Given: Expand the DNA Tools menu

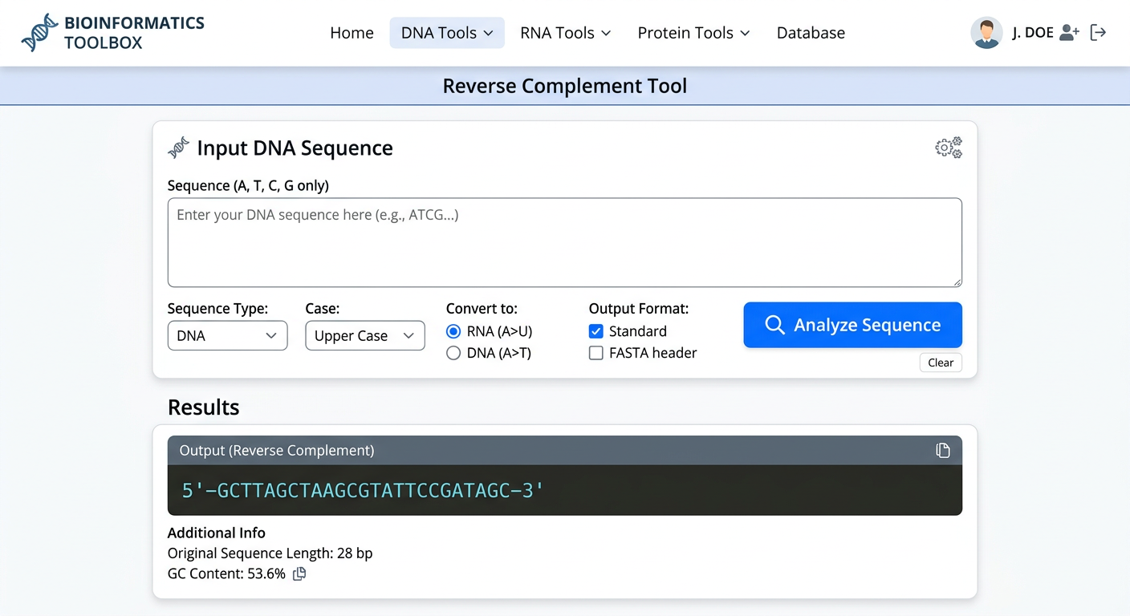Looking at the screenshot, I should tap(447, 33).
